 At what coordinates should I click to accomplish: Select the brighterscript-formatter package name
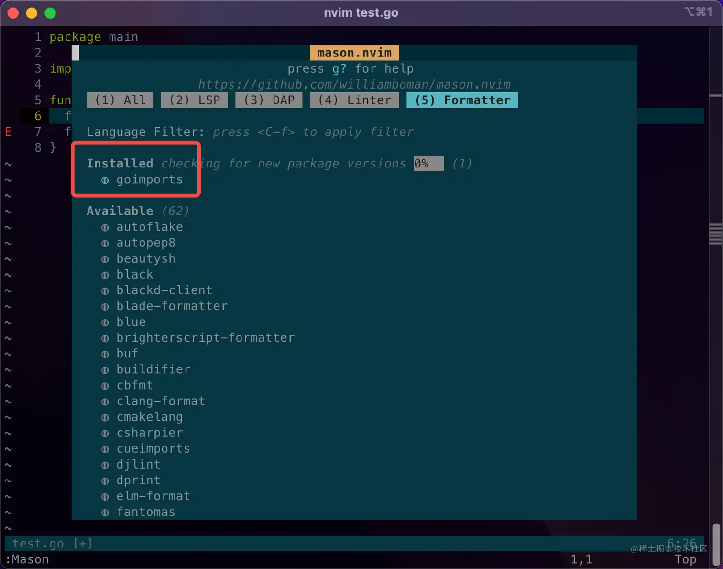tap(206, 337)
